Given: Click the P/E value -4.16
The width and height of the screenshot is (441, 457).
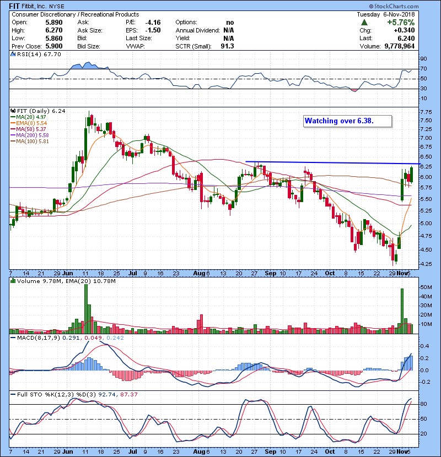Looking at the screenshot, I should tap(153, 23).
